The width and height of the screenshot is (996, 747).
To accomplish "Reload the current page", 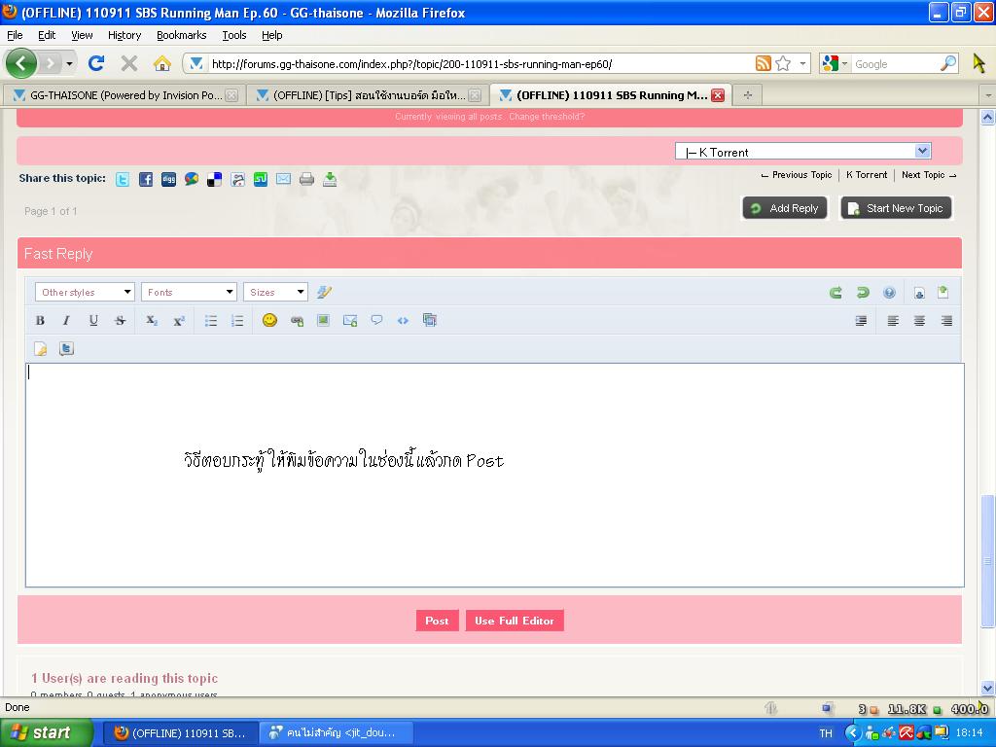I will click(x=96, y=63).
